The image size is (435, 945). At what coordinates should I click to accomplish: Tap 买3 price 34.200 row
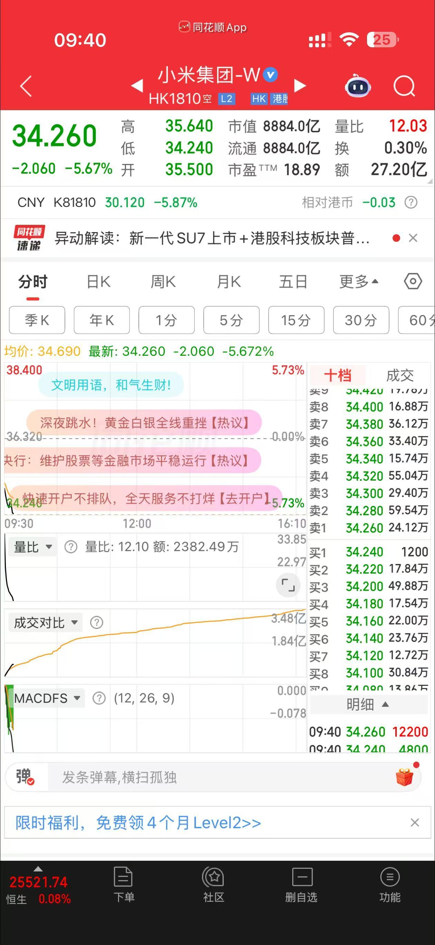pyautogui.click(x=369, y=586)
